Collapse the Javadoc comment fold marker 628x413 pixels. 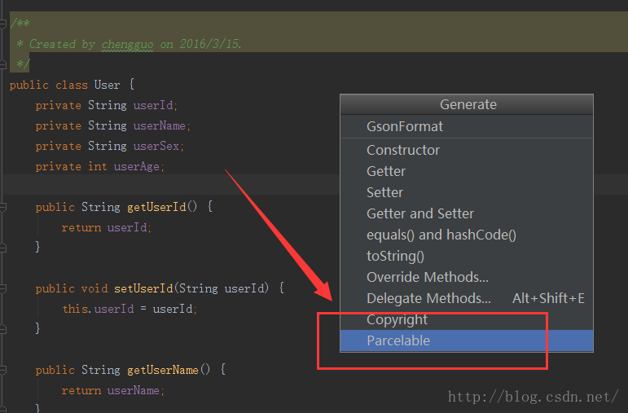pyautogui.click(x=2, y=24)
